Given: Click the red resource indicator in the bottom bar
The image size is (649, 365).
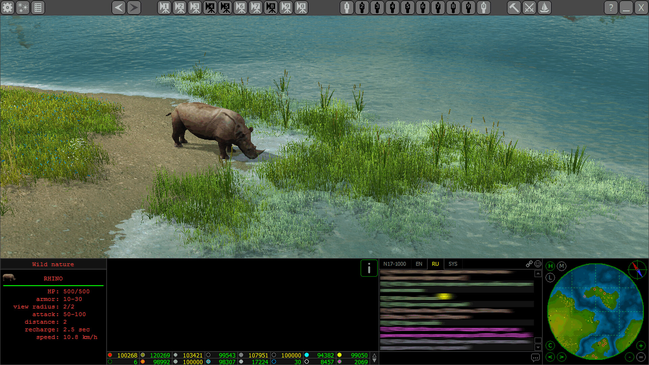Looking at the screenshot, I should click(110, 355).
